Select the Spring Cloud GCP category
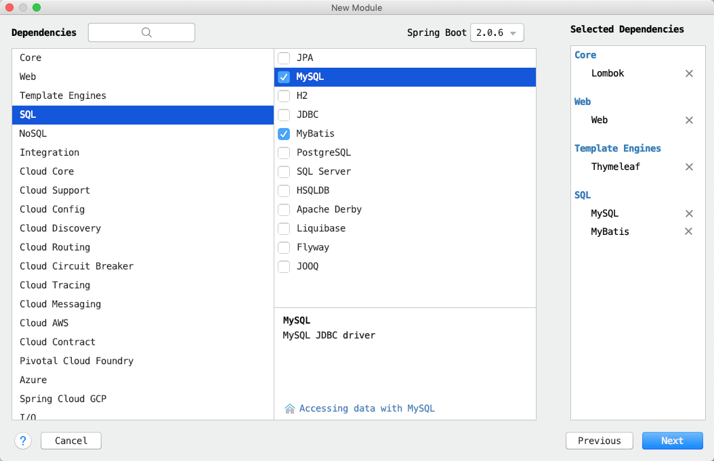 143,399
